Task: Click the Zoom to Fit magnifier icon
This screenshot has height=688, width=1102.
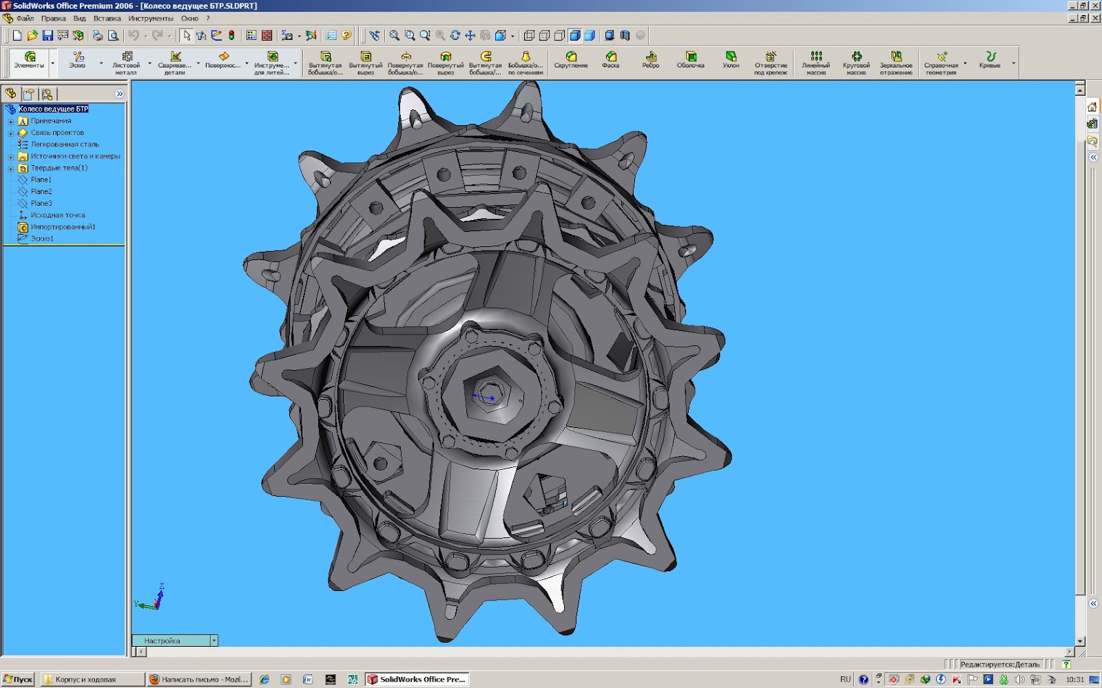Action: click(x=395, y=35)
